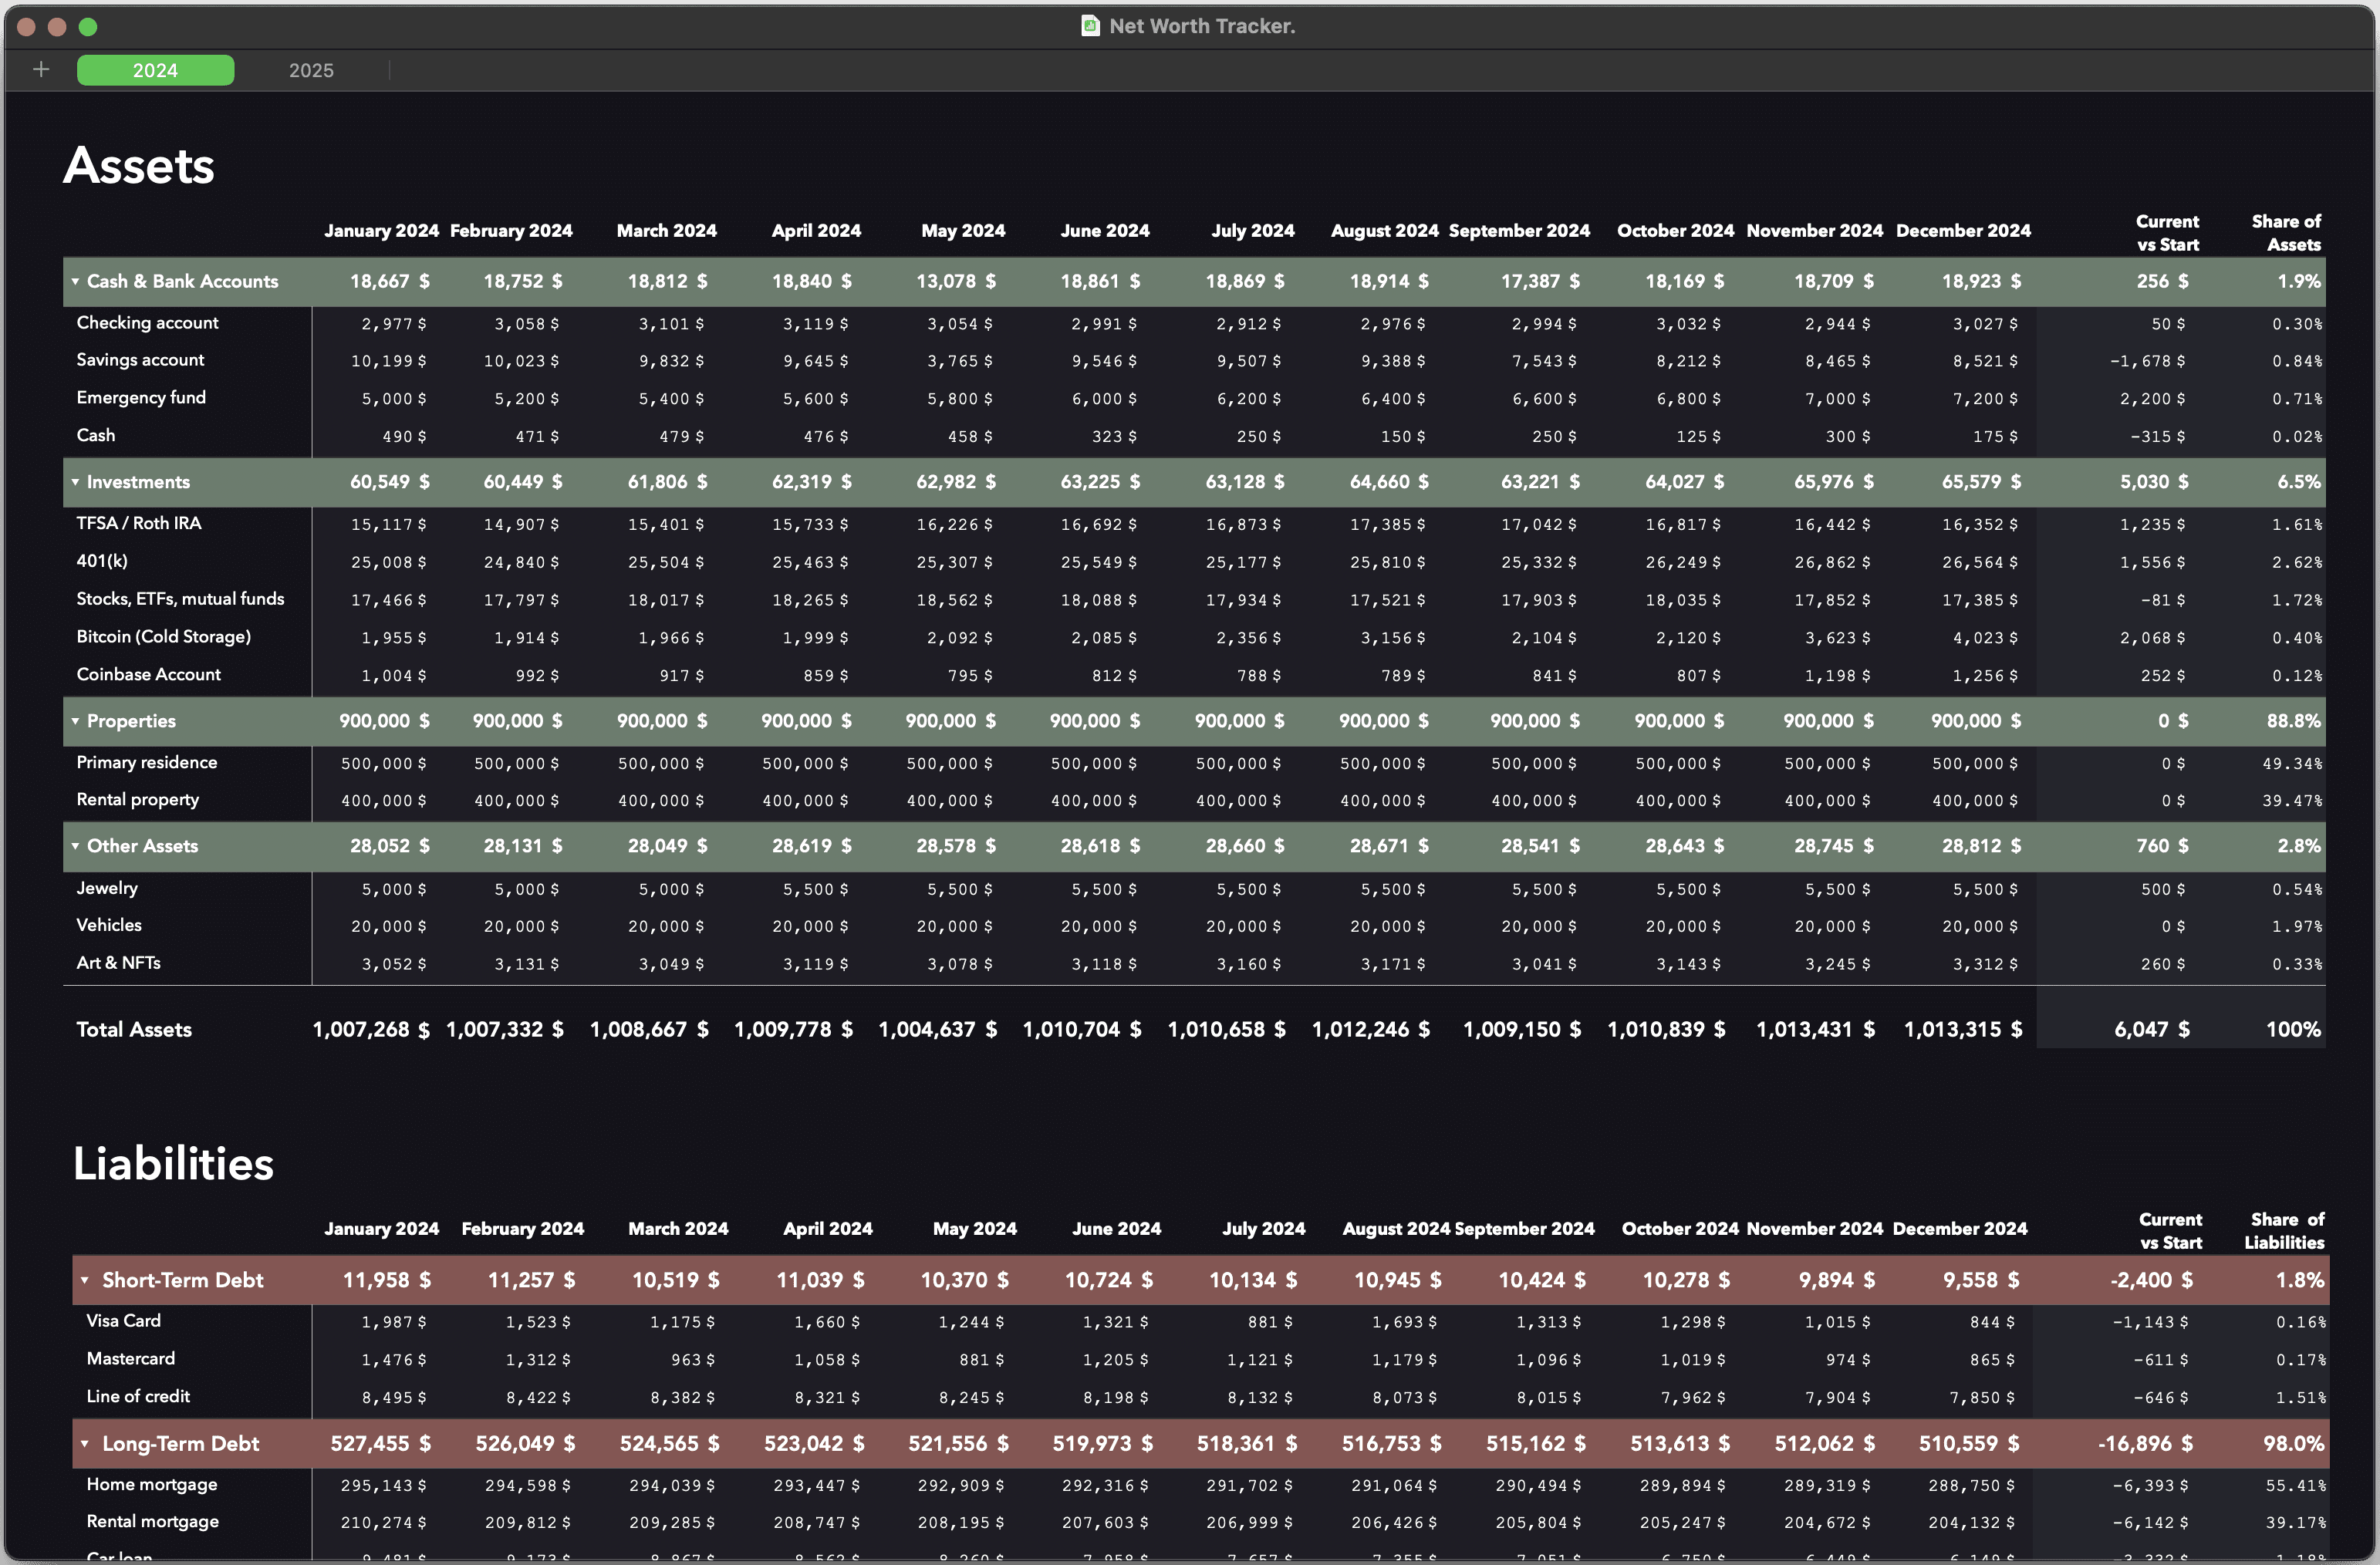This screenshot has height=1565, width=2380.
Task: Select the Jewelry row label
Action: [107, 888]
